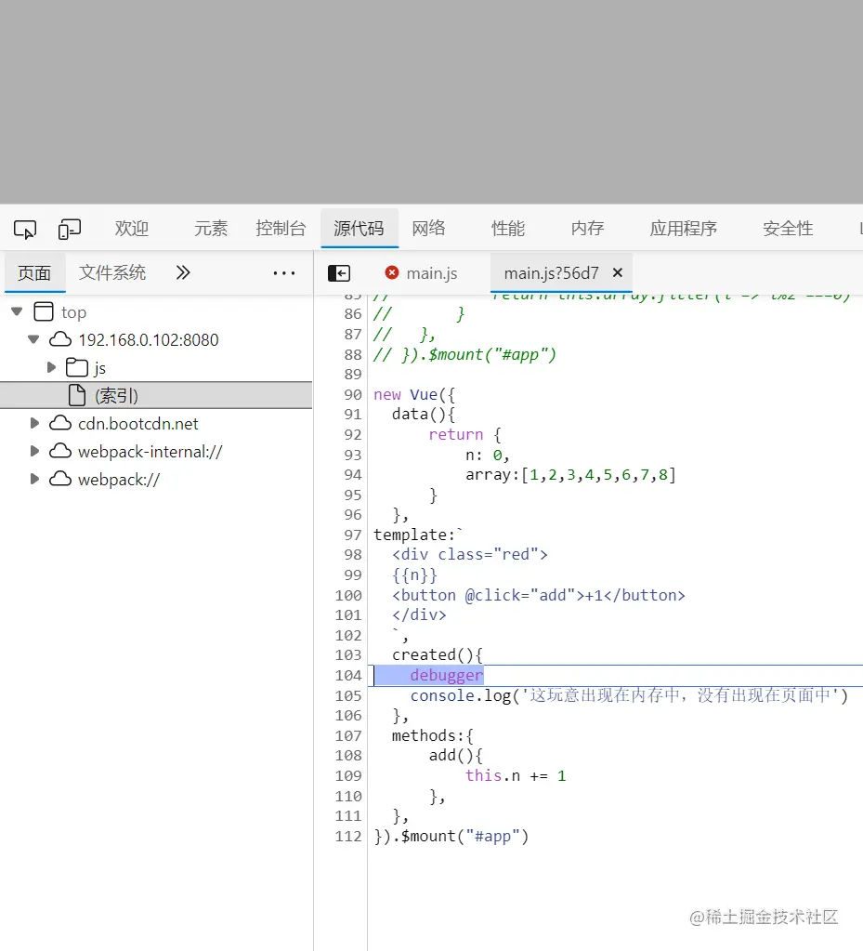The image size is (863, 951).
Task: Click the red error badge on main.js tab
Action: [391, 273]
